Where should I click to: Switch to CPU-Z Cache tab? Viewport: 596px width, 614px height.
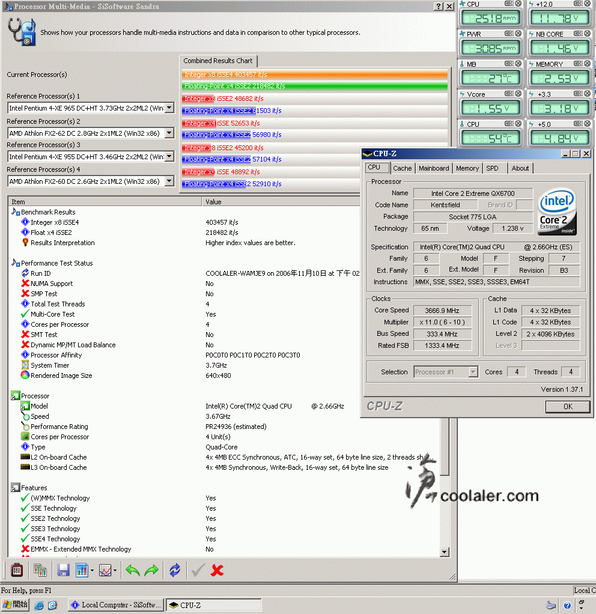(x=402, y=168)
